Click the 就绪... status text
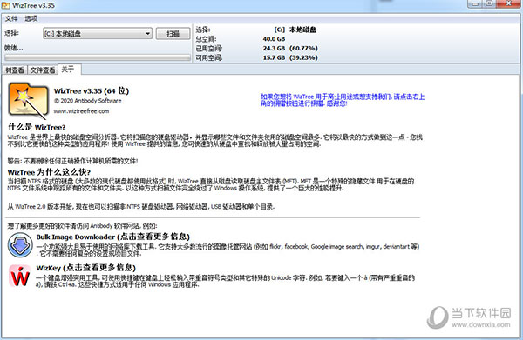The width and height of the screenshot is (523, 340). (x=14, y=48)
